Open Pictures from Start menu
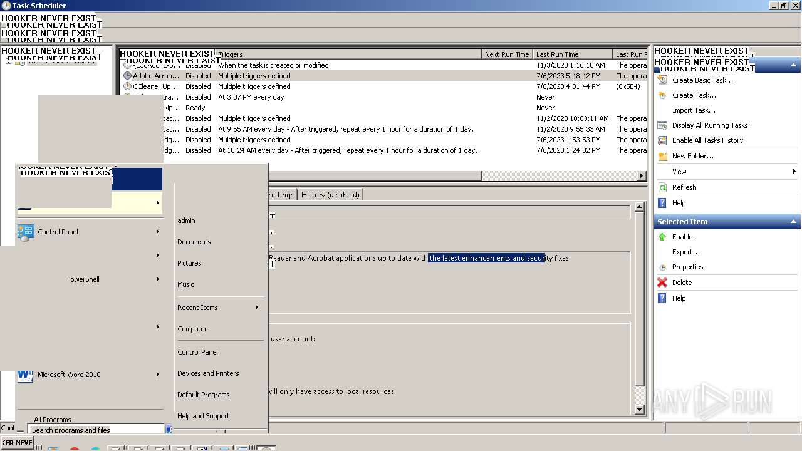This screenshot has height=451, width=802. click(x=189, y=263)
